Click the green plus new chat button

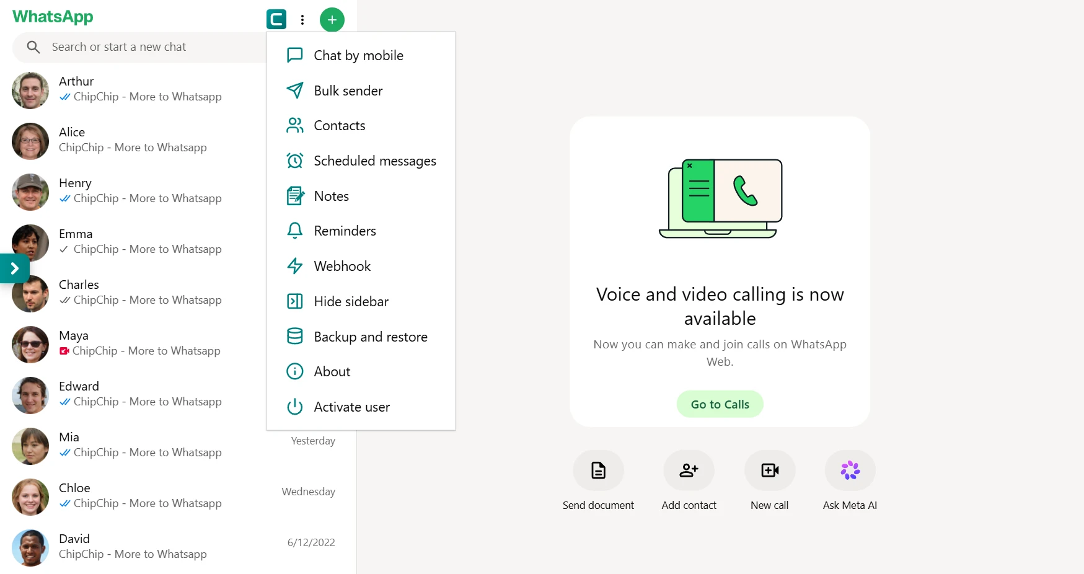pos(332,20)
